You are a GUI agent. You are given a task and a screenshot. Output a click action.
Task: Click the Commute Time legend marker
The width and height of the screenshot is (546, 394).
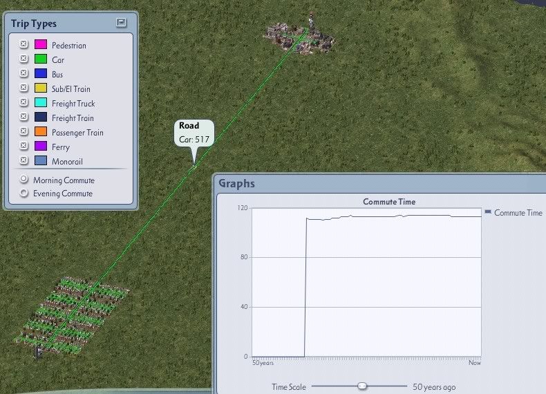[x=488, y=212]
